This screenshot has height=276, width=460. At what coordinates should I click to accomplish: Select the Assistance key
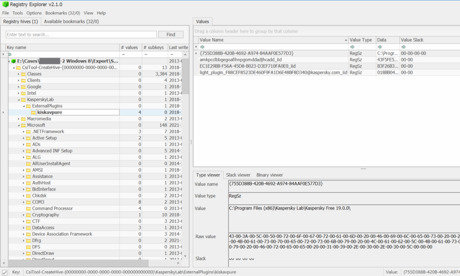pos(42,177)
